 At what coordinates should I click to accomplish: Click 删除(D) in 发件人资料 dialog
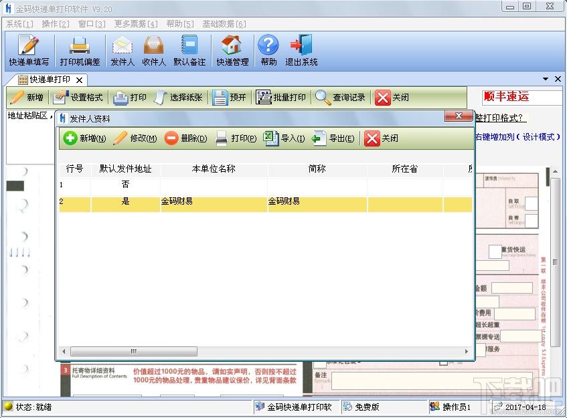[x=186, y=138]
